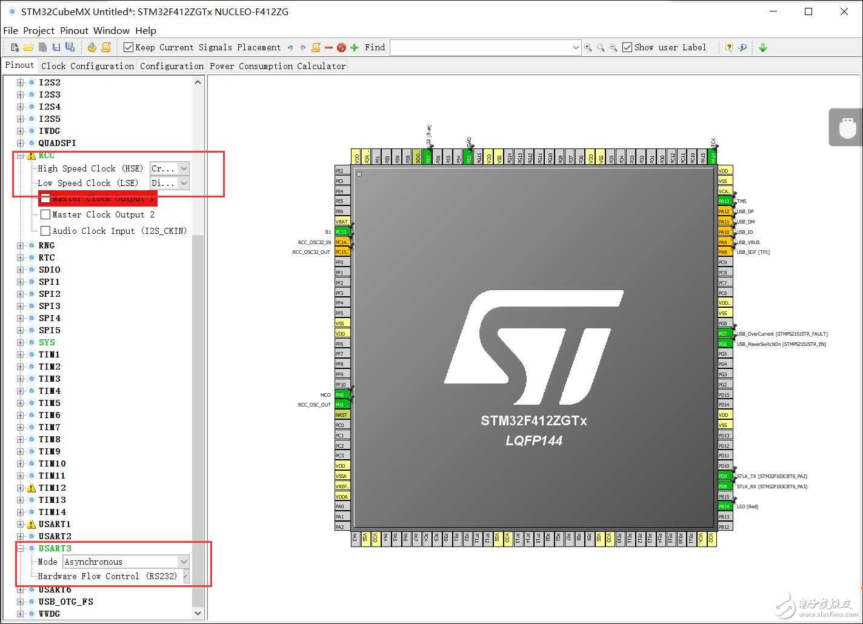Click the red minus toolbar icon

[328, 47]
